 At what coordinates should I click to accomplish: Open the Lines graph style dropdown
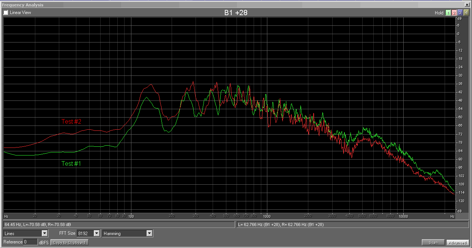[44, 234]
